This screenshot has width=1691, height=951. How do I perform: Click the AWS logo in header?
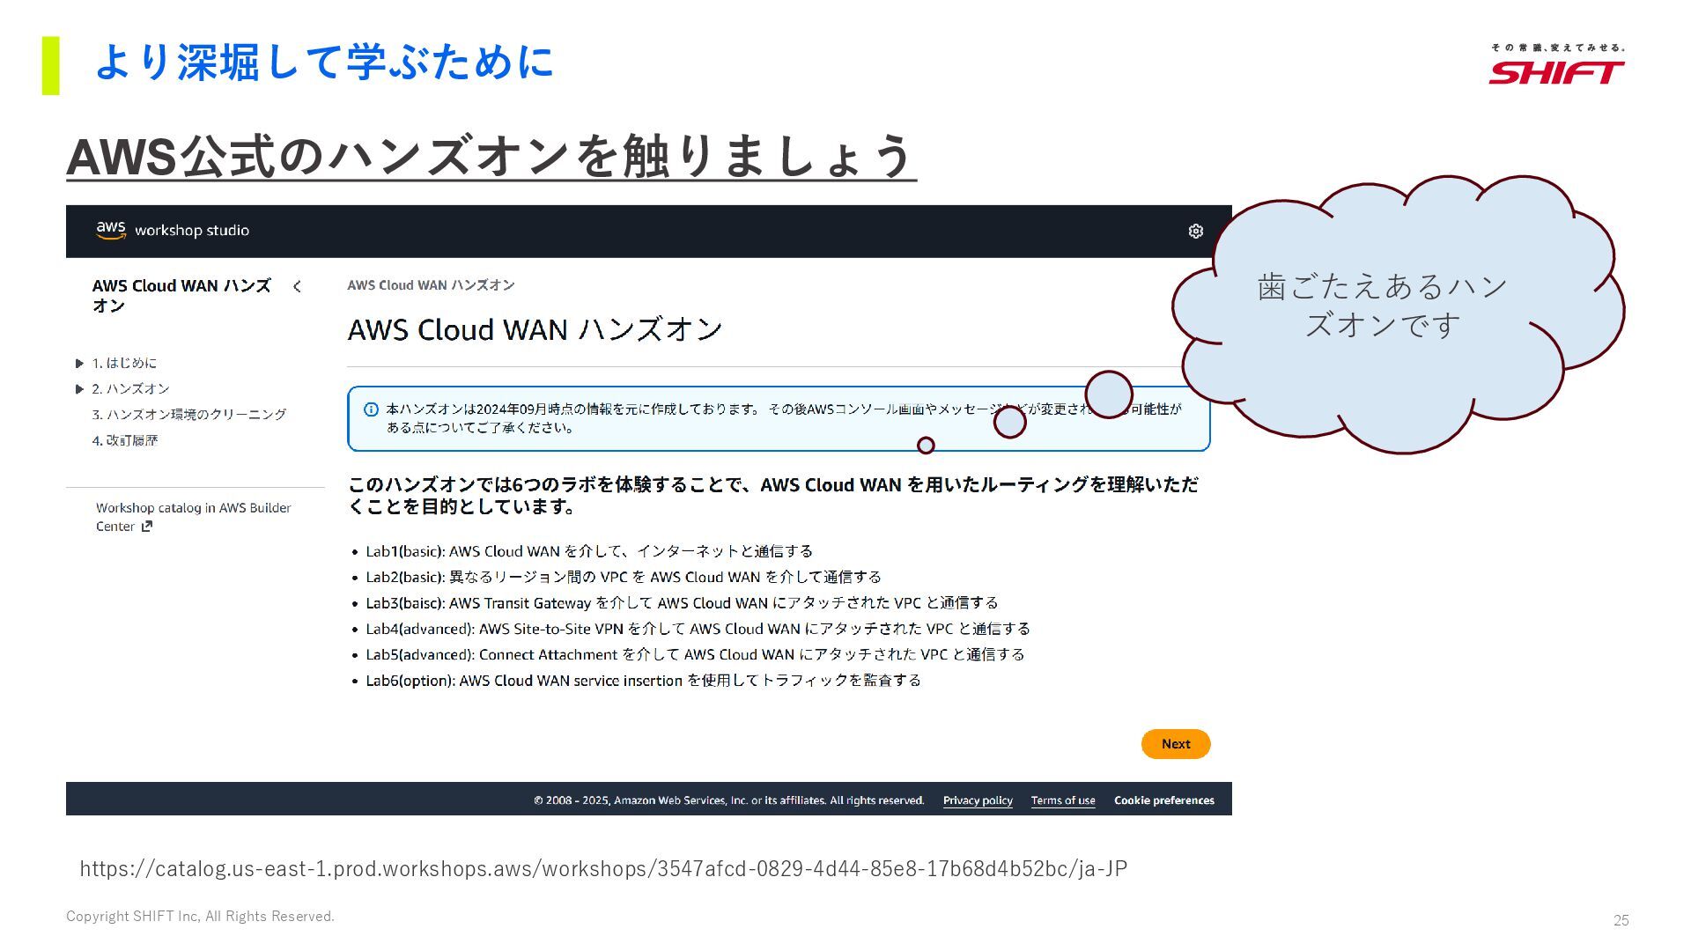[x=111, y=230]
